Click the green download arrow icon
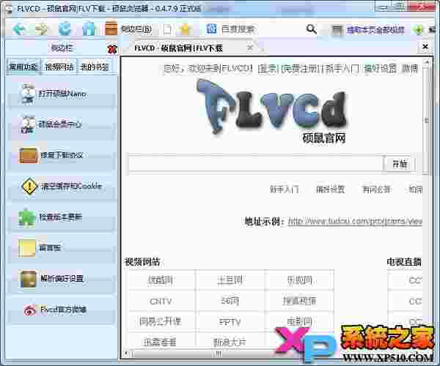This screenshot has height=366, width=440. (x=419, y=29)
